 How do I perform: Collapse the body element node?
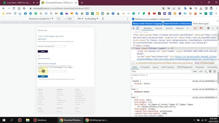click(134, 48)
